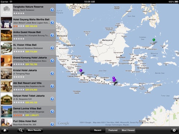The width and height of the screenshot is (179, 134).
Task: Select the Anika Guest House Bali title
Action: [27, 32]
